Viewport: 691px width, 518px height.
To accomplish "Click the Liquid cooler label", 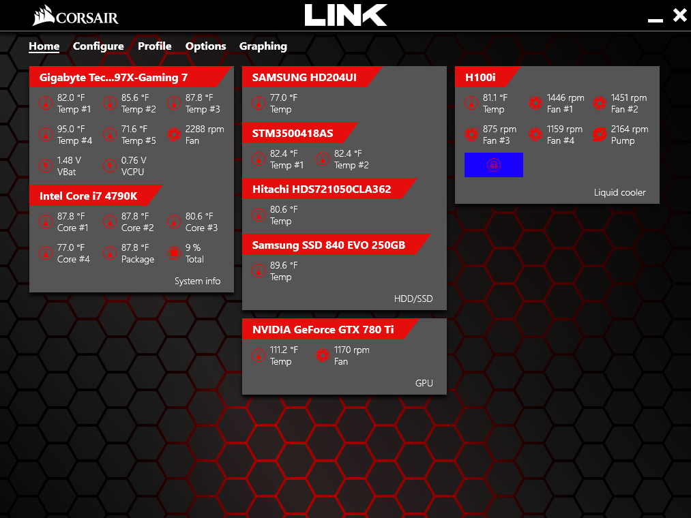I will pyautogui.click(x=619, y=192).
